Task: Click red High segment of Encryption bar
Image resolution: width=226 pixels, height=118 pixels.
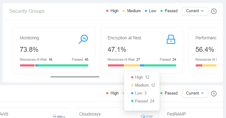Action: [116, 66]
